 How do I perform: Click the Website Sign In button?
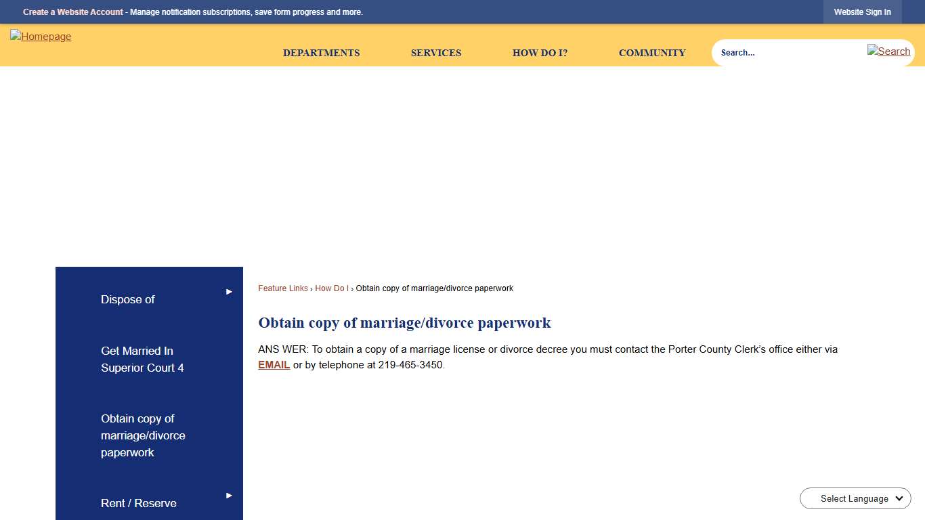click(862, 12)
